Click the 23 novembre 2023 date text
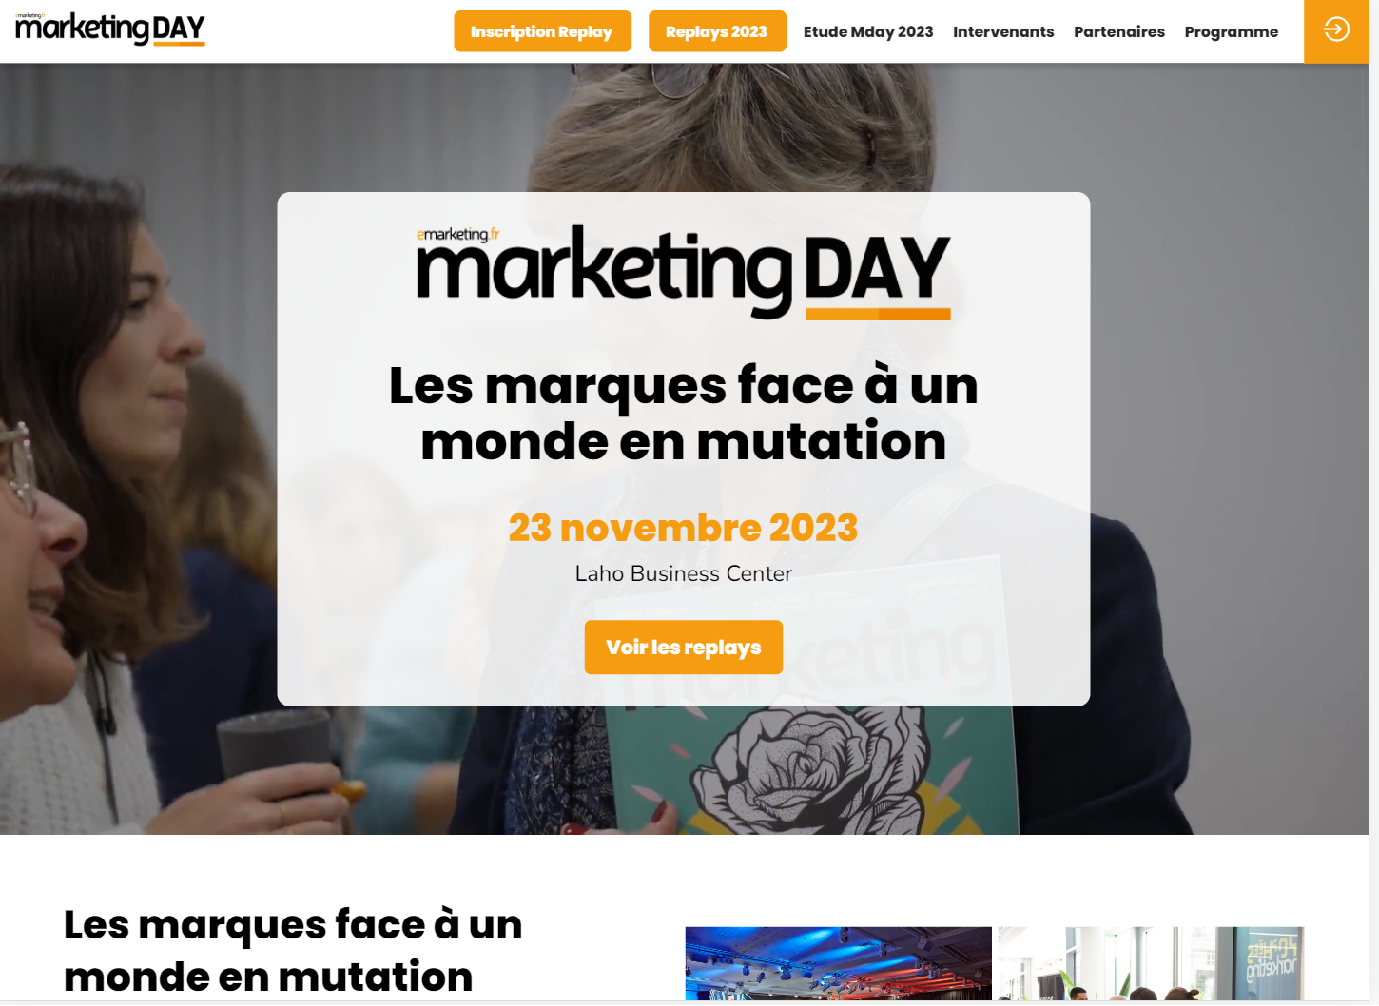 [x=684, y=528]
